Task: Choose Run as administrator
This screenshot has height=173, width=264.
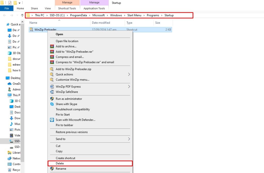Action: click(90, 99)
